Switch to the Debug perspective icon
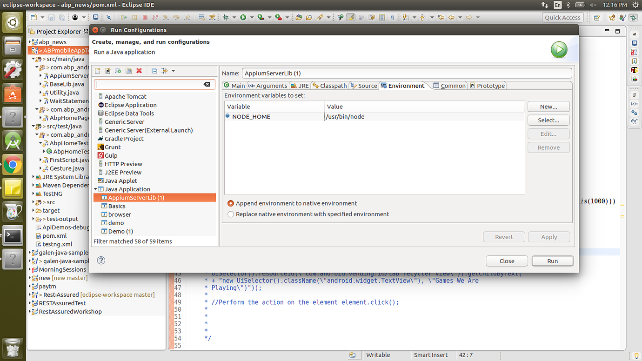Image resolution: width=642 pixels, height=361 pixels. coord(633,18)
